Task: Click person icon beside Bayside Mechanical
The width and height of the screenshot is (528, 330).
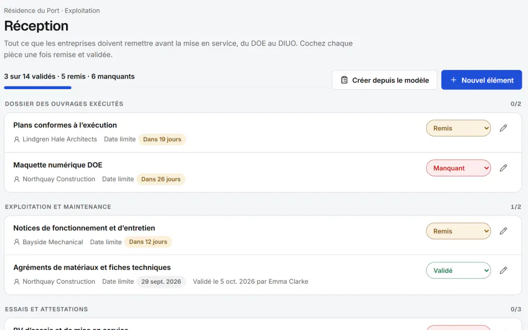Action: pyautogui.click(x=16, y=242)
